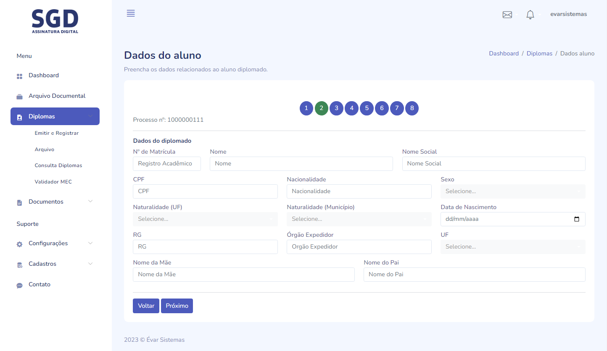The image size is (607, 351).
Task: Click the Contato chat bubble icon
Action: [x=19, y=285]
